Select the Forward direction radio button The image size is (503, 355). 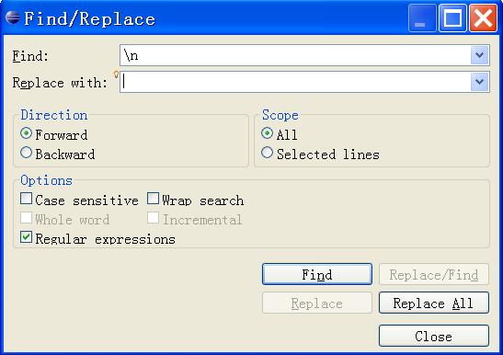pyautogui.click(x=26, y=133)
